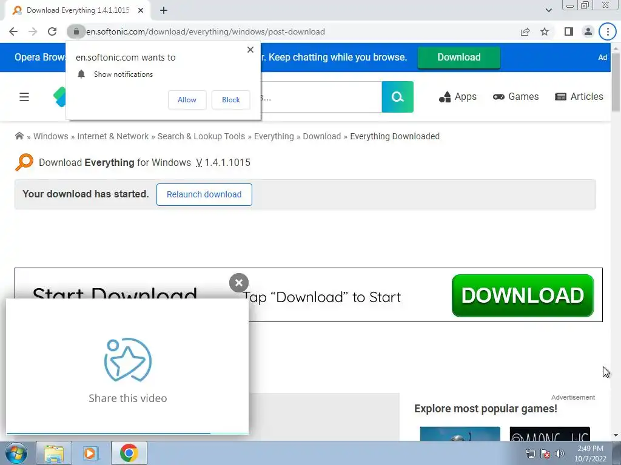
Task: Click the forward navigation arrow
Action: pos(33,31)
